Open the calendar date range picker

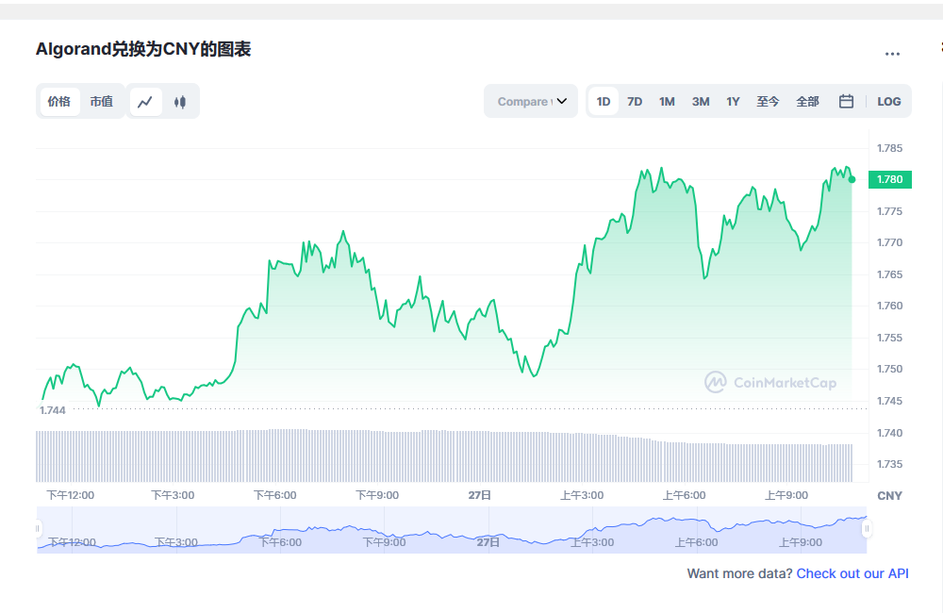(x=846, y=101)
